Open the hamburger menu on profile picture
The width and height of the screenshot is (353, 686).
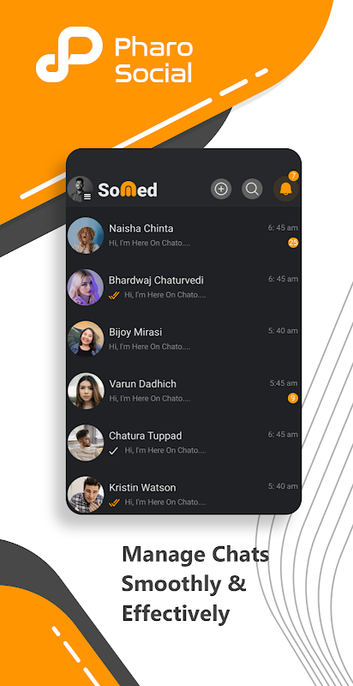[x=87, y=197]
